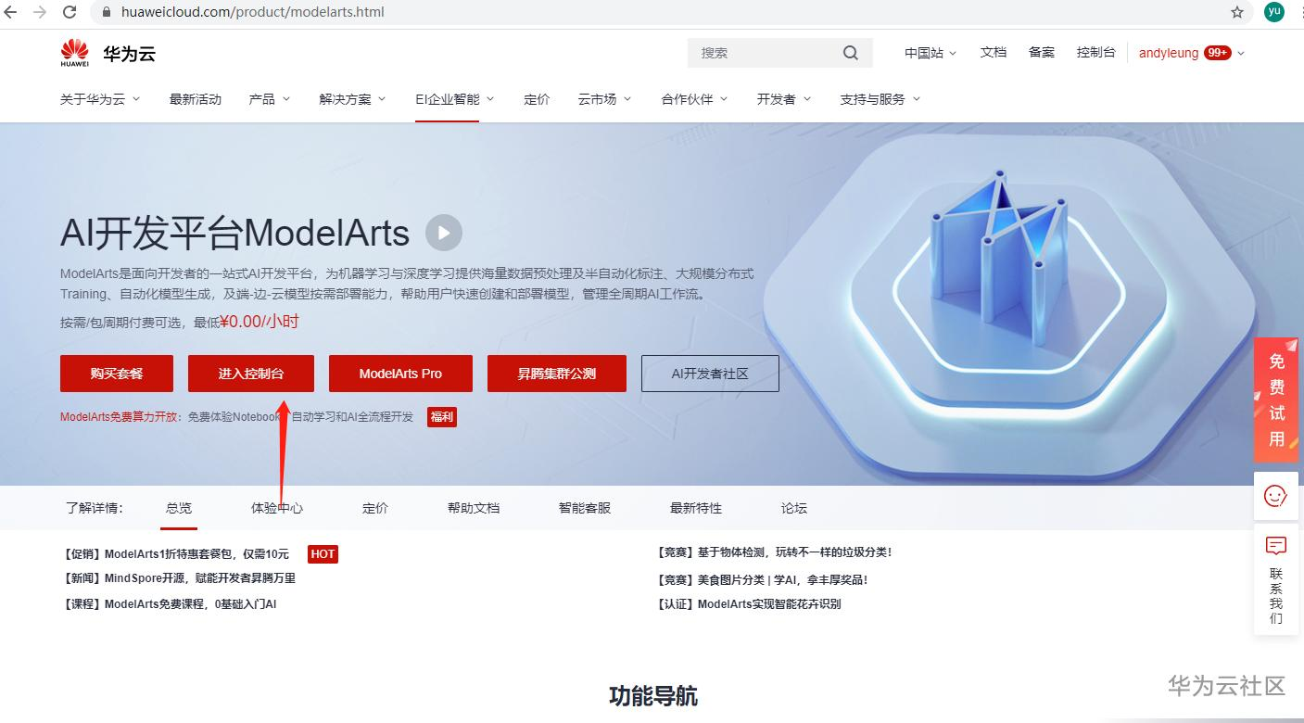Click the Huawei logo icon
1304x723 pixels.
point(75,53)
